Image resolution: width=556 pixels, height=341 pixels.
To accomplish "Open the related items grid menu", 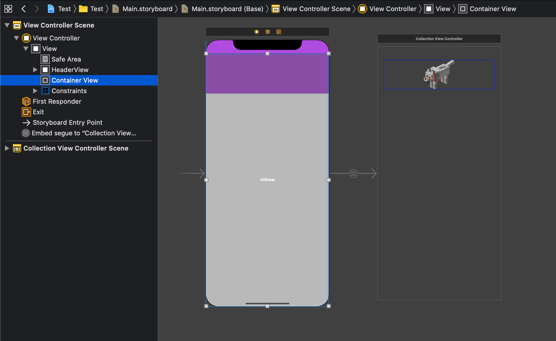I will (x=8, y=9).
